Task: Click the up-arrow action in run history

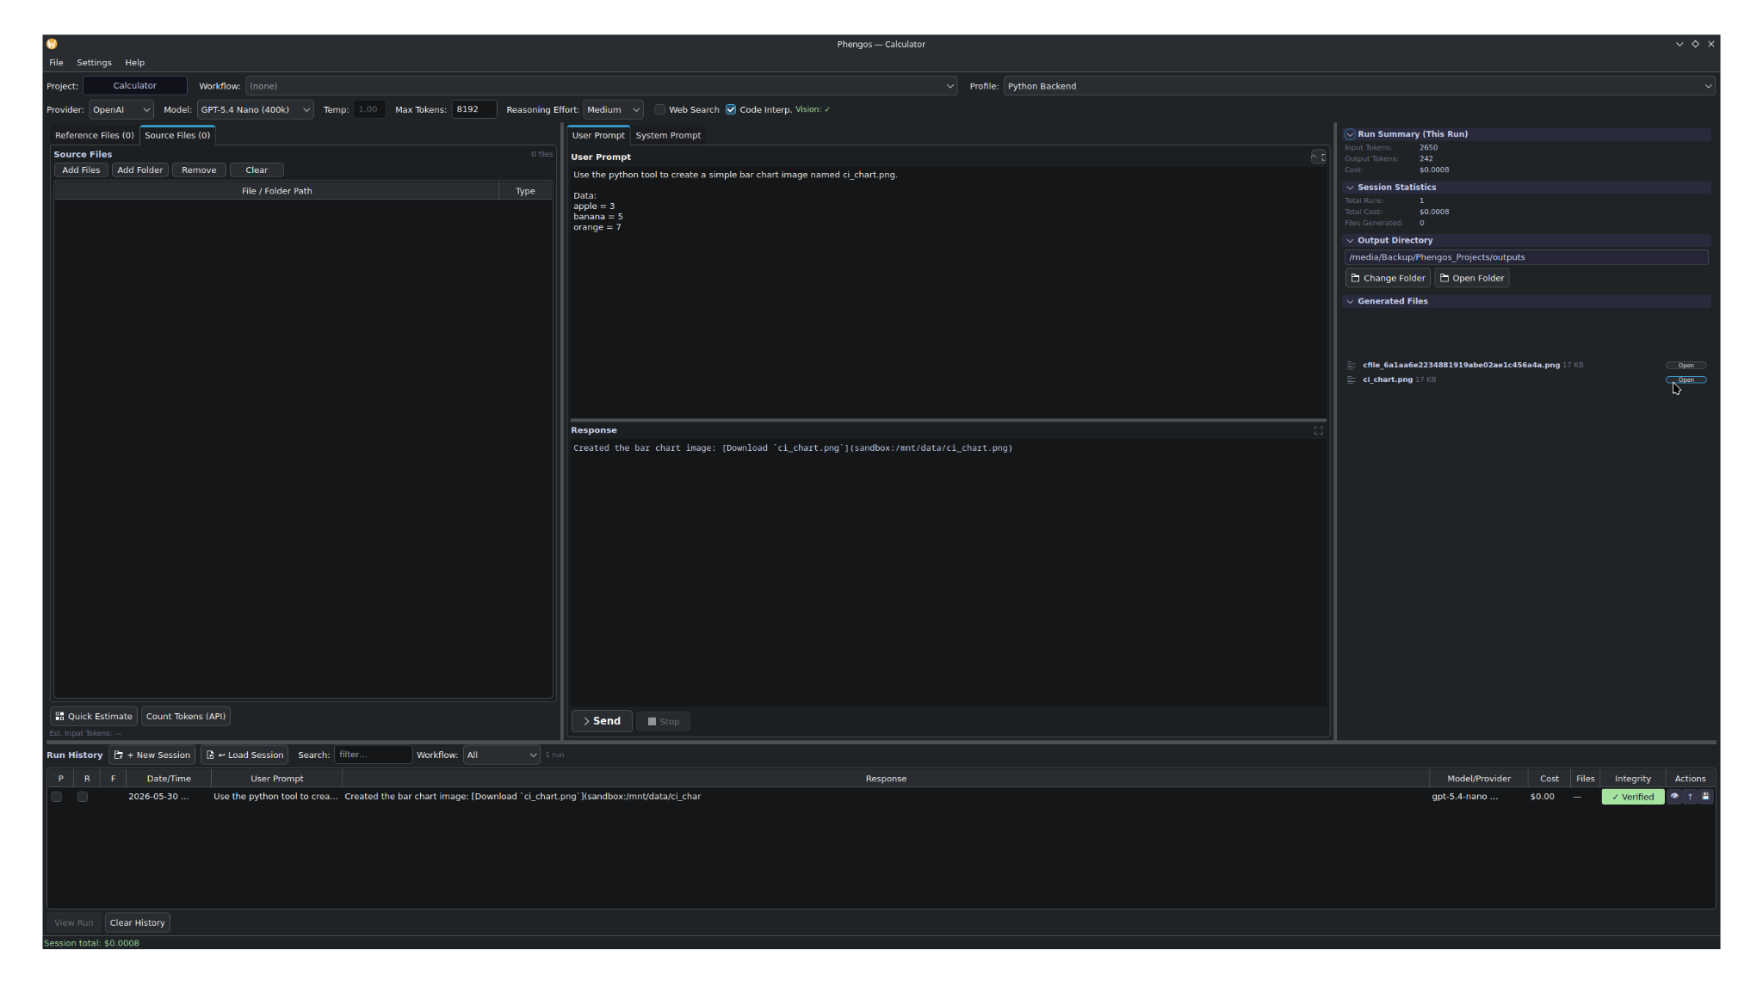Action: click(x=1690, y=797)
